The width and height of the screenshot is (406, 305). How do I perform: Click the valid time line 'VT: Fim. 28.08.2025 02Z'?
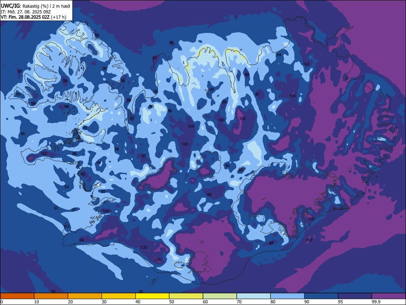click(25, 17)
